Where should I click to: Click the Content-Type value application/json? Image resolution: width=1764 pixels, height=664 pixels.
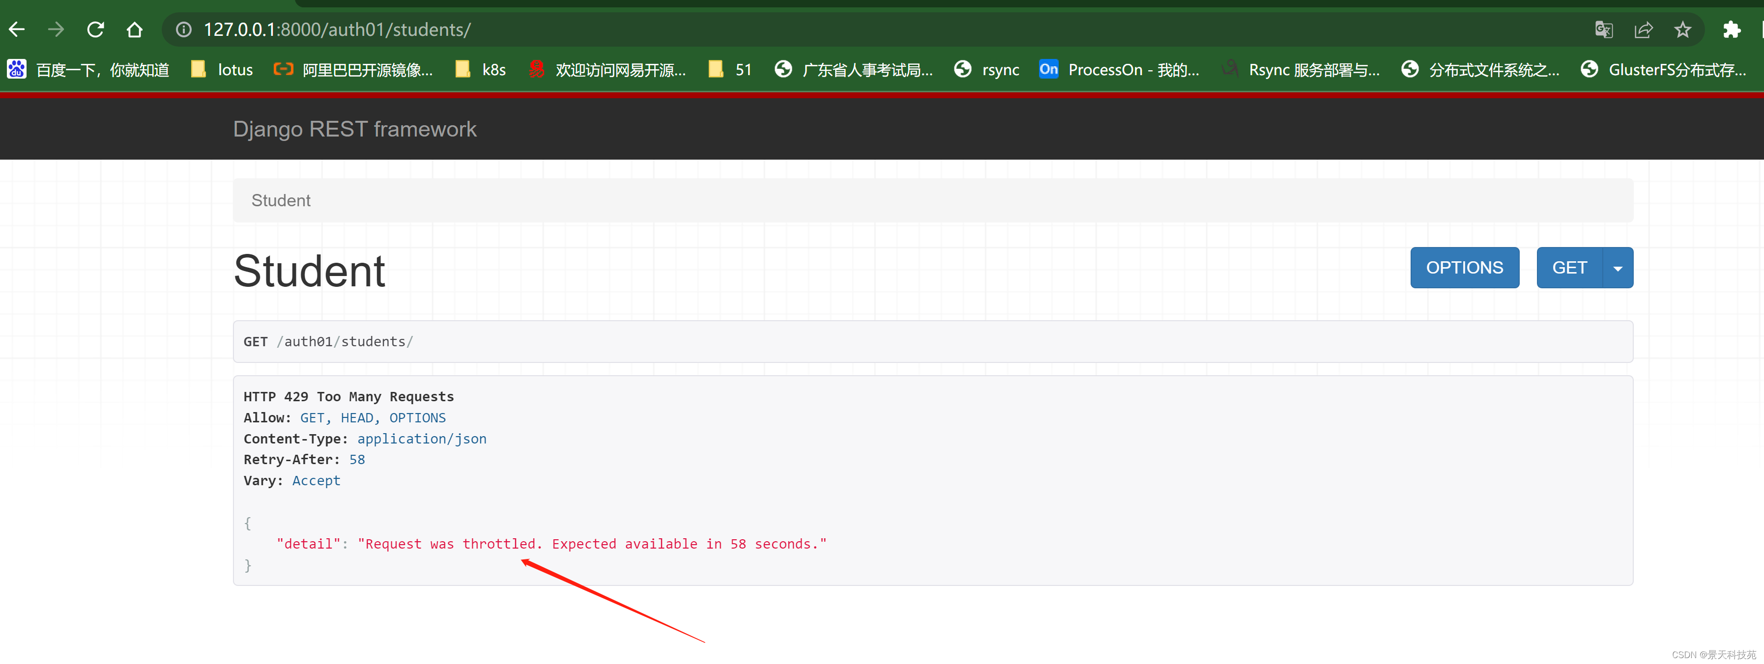(422, 439)
